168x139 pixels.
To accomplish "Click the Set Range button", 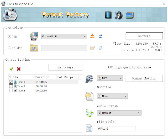I will (x=65, y=67).
